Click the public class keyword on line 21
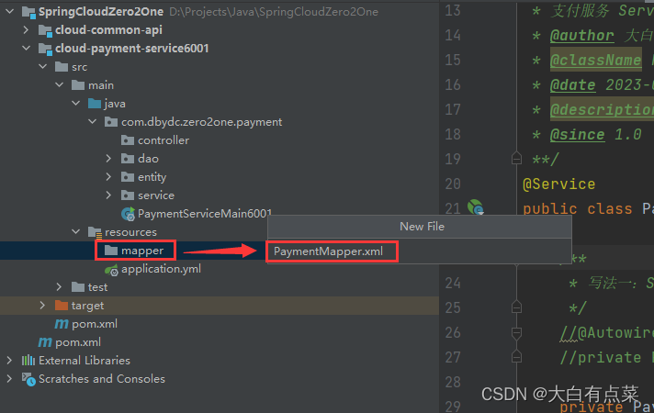 (x=577, y=208)
